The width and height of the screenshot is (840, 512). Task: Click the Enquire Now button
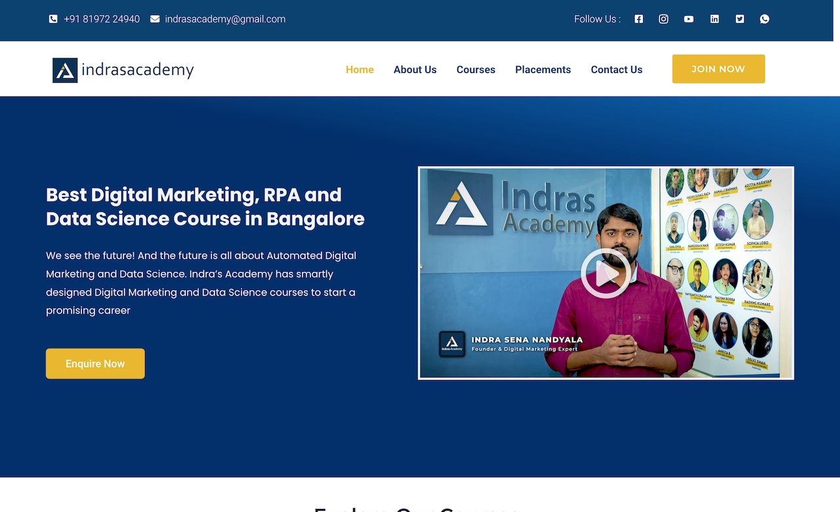pos(95,364)
